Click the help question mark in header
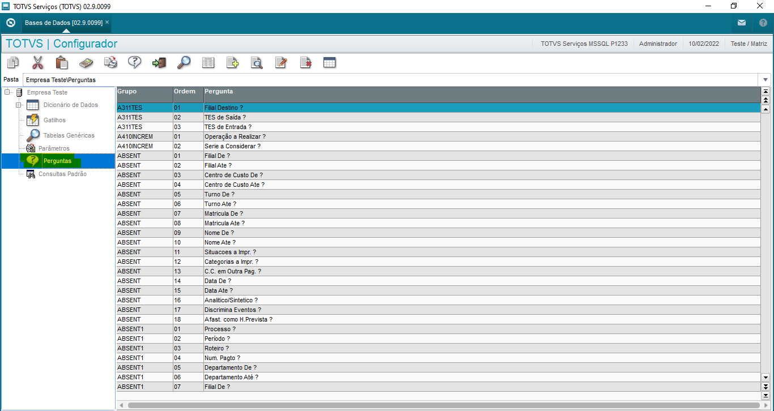Image resolution: width=774 pixels, height=411 pixels. click(763, 23)
